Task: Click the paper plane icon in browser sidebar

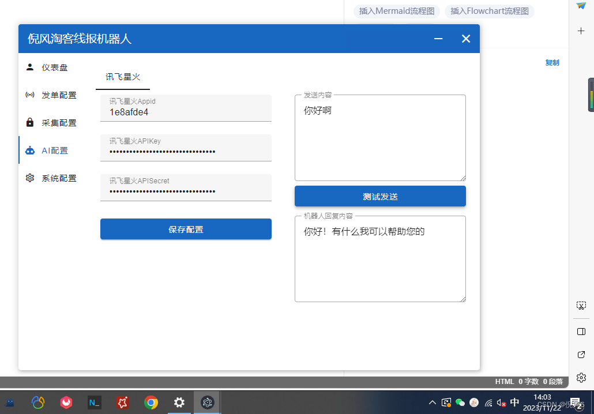Action: coord(581,5)
